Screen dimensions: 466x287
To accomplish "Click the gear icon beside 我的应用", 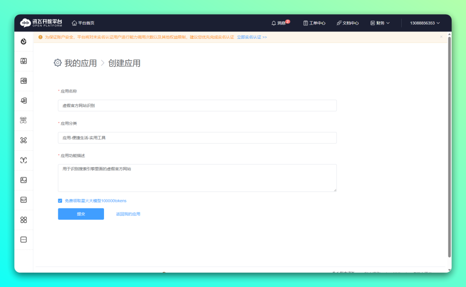I will pos(58,63).
